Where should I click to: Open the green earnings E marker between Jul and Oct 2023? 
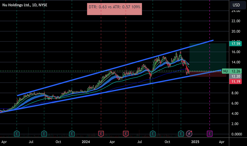(x=44, y=134)
